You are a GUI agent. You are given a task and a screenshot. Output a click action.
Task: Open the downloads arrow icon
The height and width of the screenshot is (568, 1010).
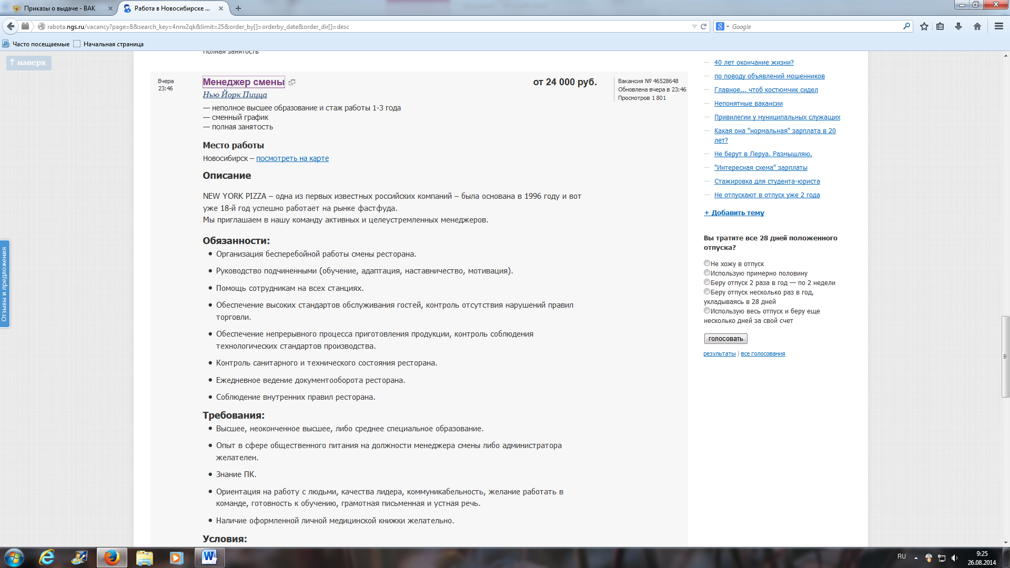click(x=958, y=26)
